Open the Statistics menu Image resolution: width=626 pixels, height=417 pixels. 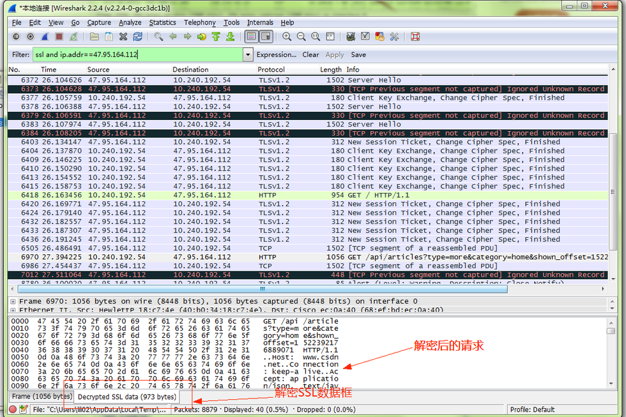point(162,22)
